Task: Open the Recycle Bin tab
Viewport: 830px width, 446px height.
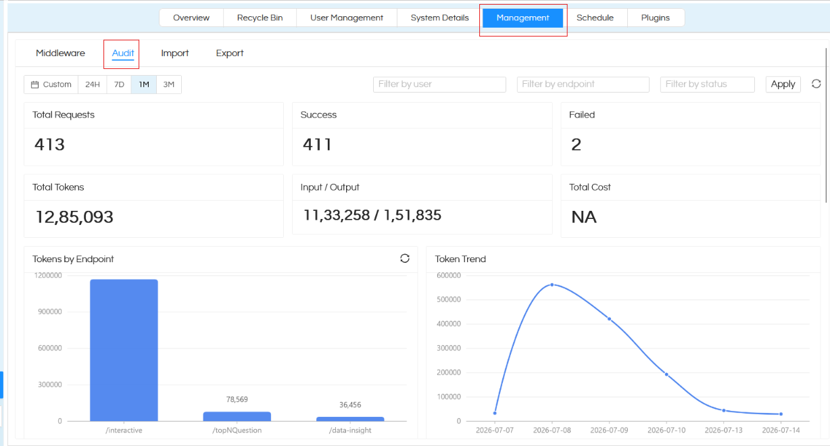Action: 260,18
